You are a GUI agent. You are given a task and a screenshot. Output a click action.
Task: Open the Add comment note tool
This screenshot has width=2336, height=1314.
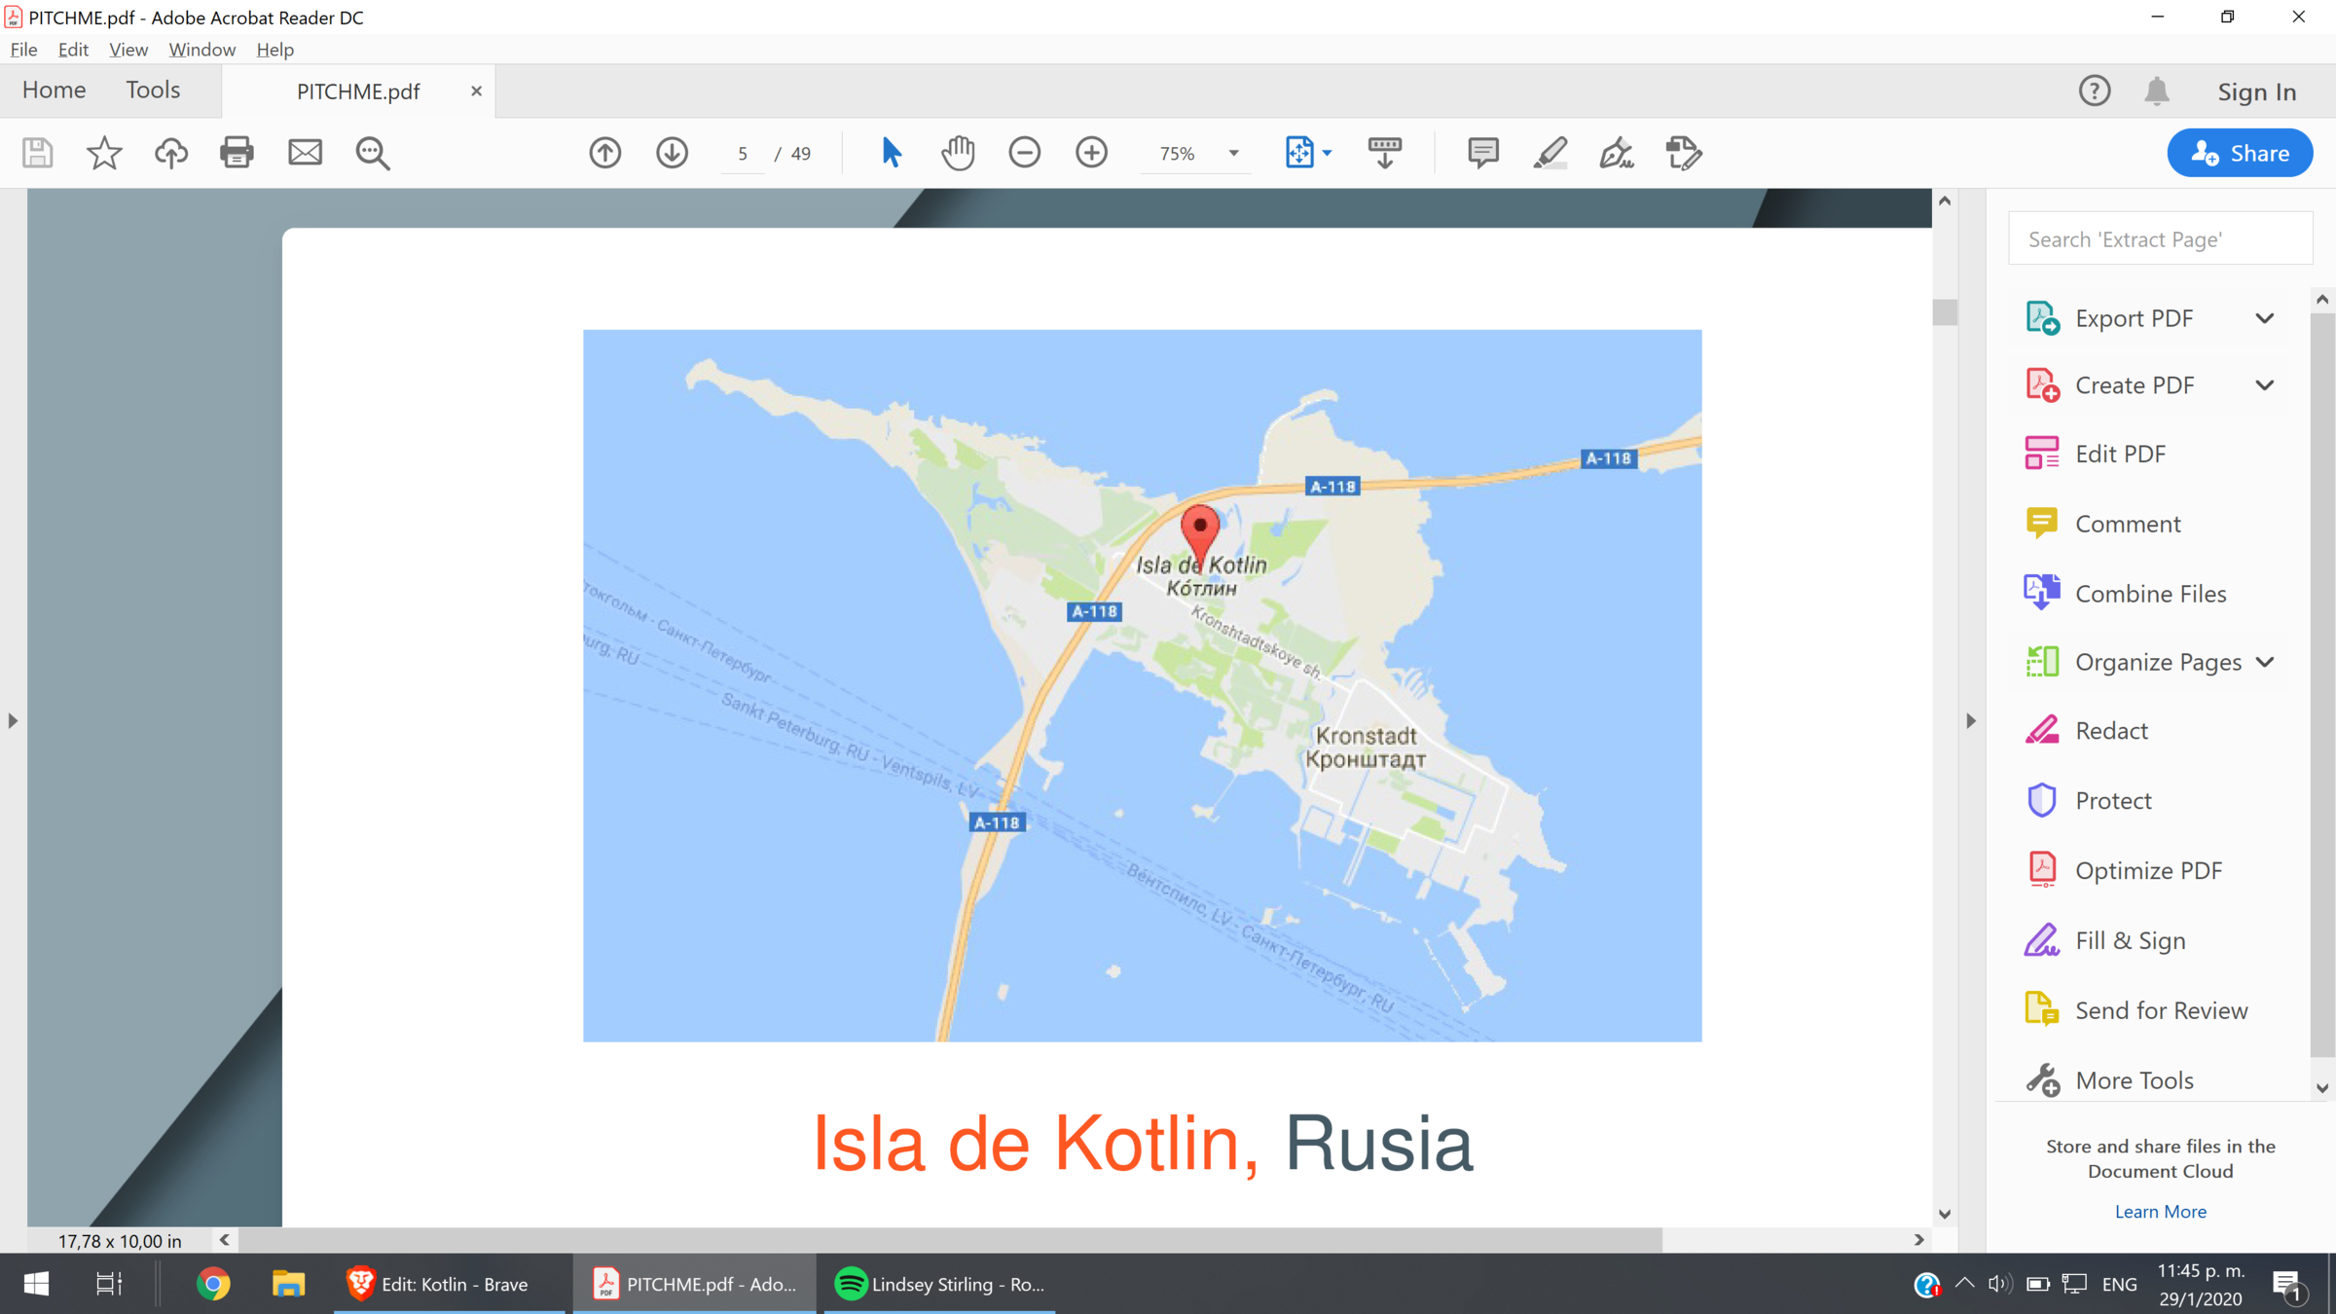click(1482, 153)
